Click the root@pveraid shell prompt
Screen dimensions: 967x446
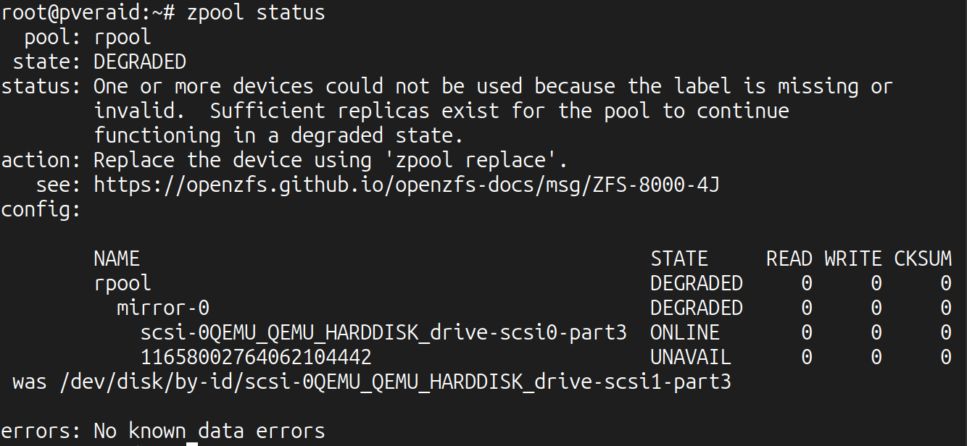pyautogui.click(x=87, y=13)
